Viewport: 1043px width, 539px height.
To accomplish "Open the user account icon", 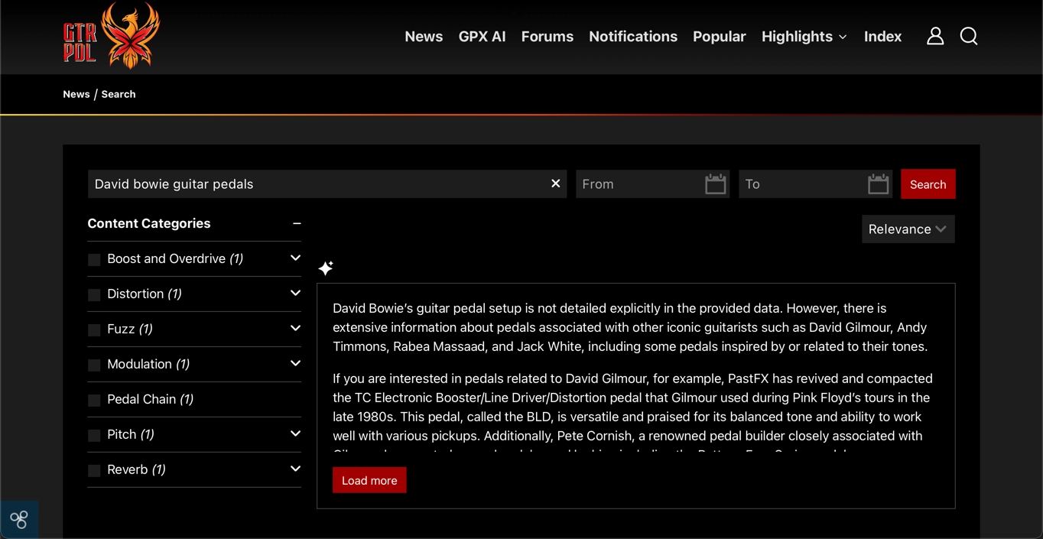I will (x=935, y=36).
